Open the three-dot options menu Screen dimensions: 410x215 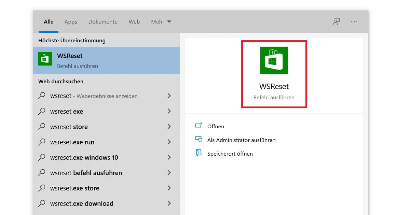click(354, 21)
